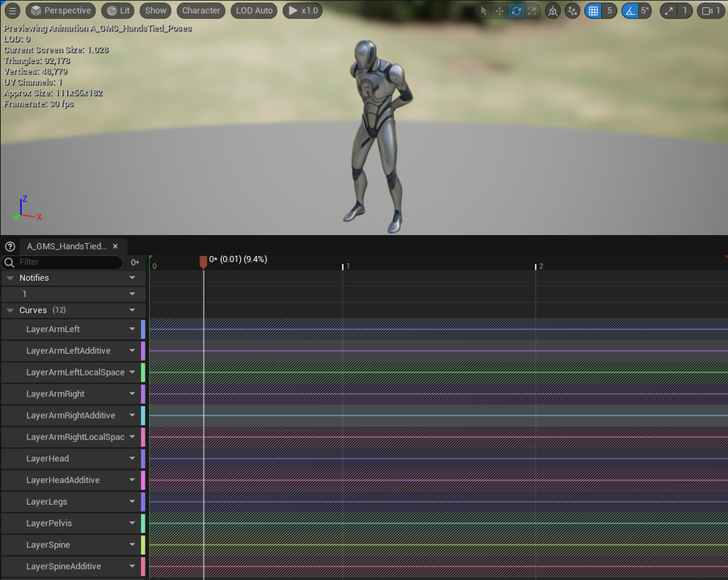Click the LayerPelvis green color swatch
Viewport: 728px width, 580px height.
143,523
